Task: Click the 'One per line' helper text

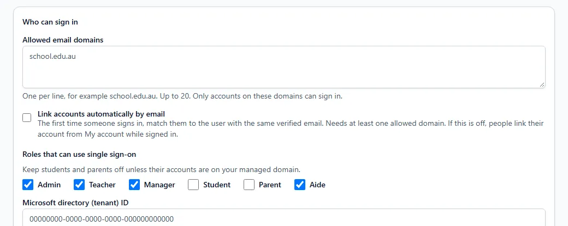Action: pos(182,96)
